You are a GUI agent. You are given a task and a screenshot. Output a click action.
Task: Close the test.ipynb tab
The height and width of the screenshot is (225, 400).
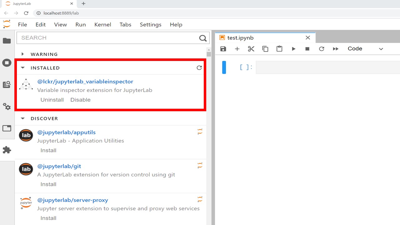(308, 38)
